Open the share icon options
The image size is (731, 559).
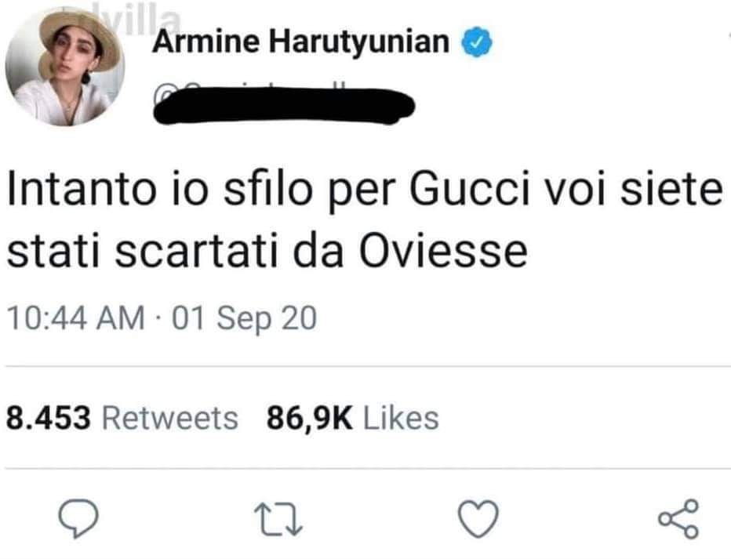677,519
